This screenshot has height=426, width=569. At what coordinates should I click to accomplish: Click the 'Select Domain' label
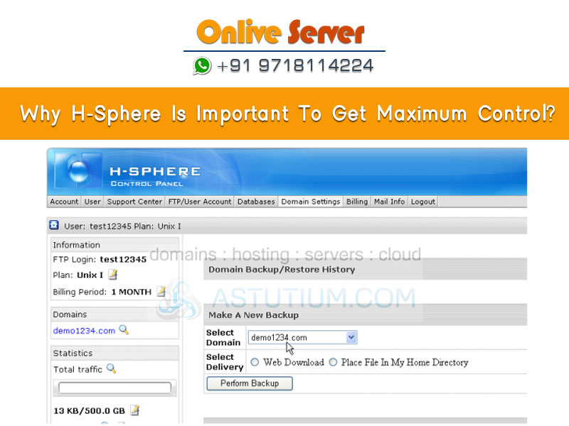point(223,338)
